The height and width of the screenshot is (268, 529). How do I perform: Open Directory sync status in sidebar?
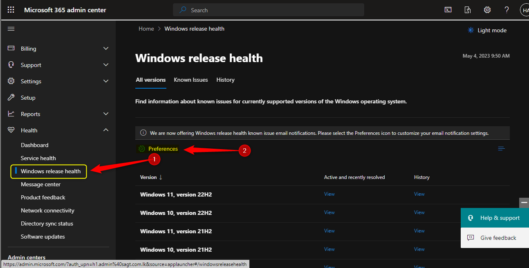click(x=47, y=223)
